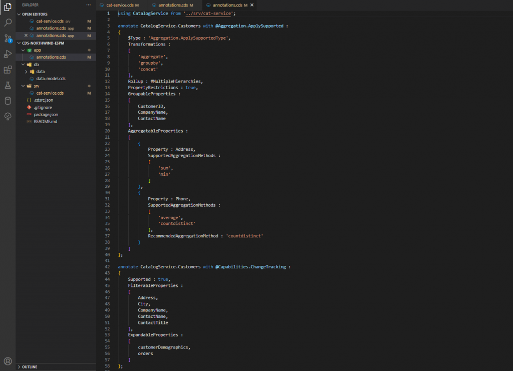
Task: Collapse the srv folder
Action: coord(23,86)
